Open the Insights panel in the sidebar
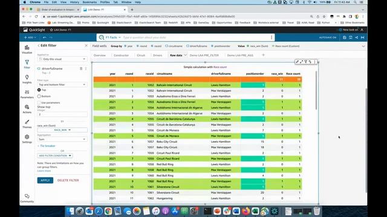This screenshot has width=387, height=217. point(27,79)
